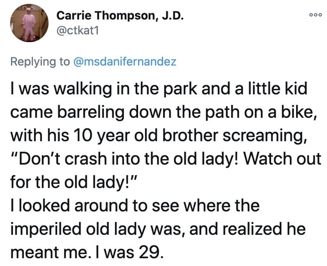
Task: Open Carrie Thompson's bunny costume profile picture
Action: click(29, 23)
